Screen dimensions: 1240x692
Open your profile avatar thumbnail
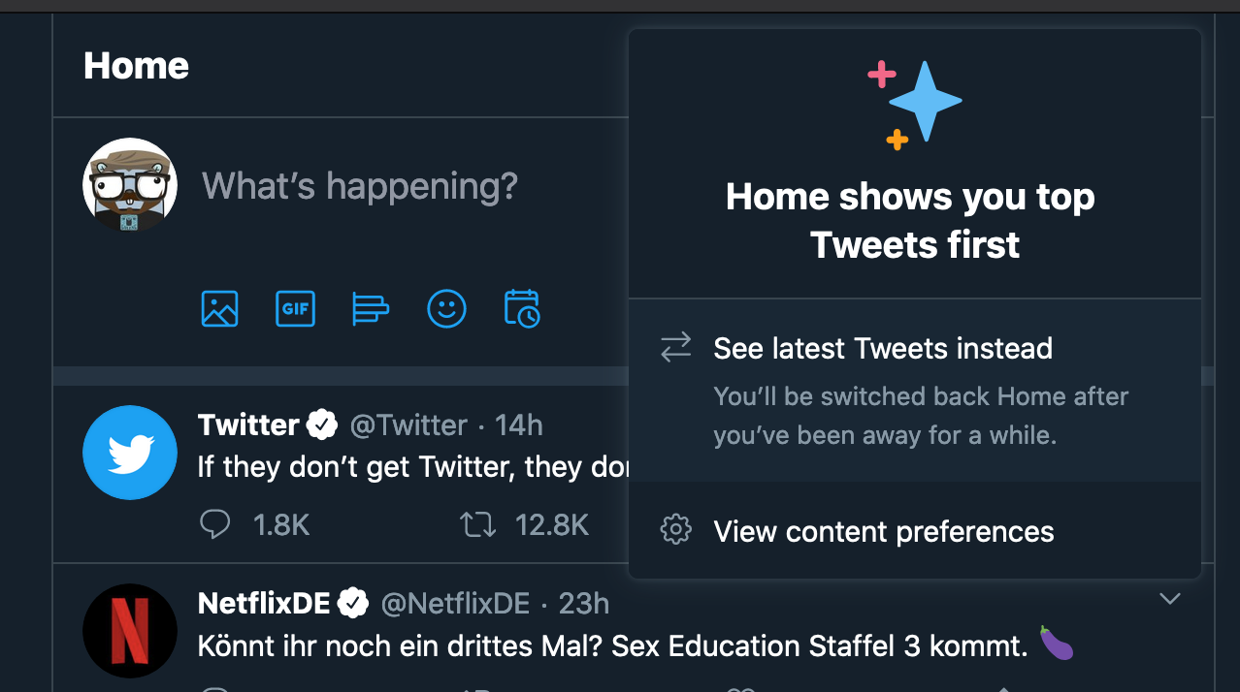(130, 185)
